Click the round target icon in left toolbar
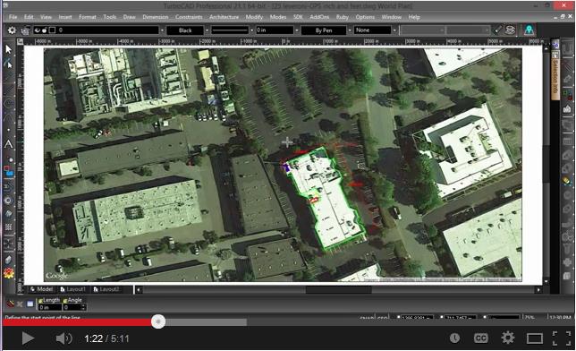 click(x=8, y=201)
